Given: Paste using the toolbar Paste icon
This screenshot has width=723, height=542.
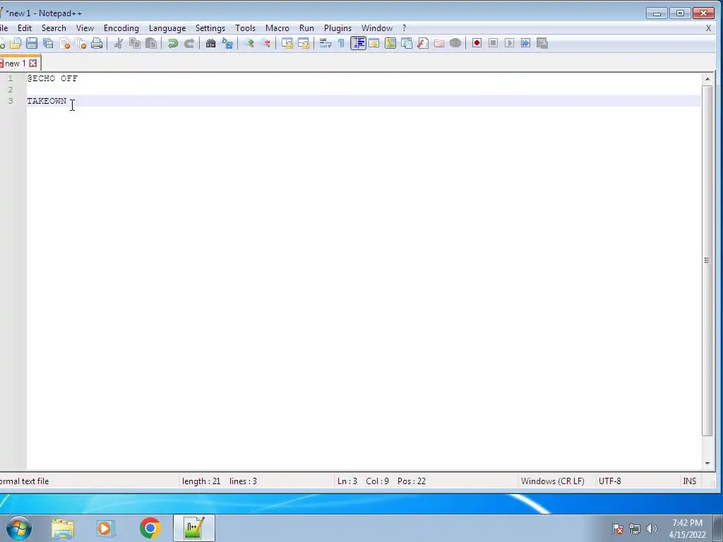Looking at the screenshot, I should [151, 43].
